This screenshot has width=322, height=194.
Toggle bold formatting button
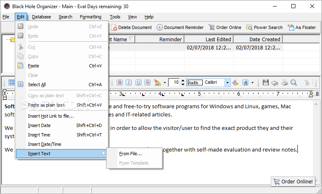120,83
